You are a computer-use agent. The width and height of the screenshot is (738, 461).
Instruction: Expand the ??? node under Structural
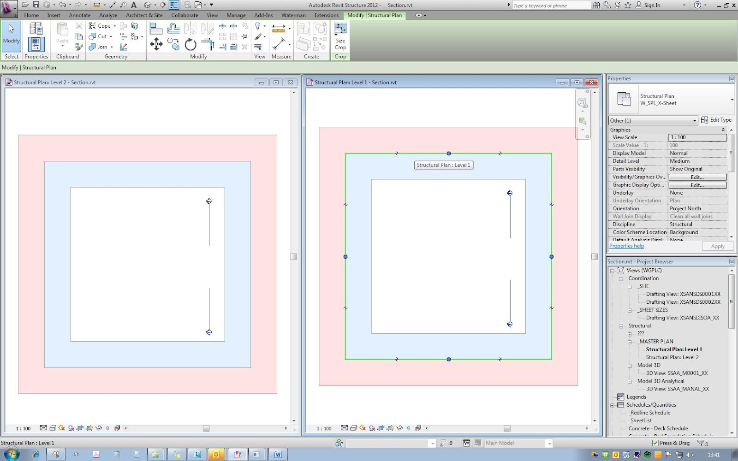click(630, 334)
